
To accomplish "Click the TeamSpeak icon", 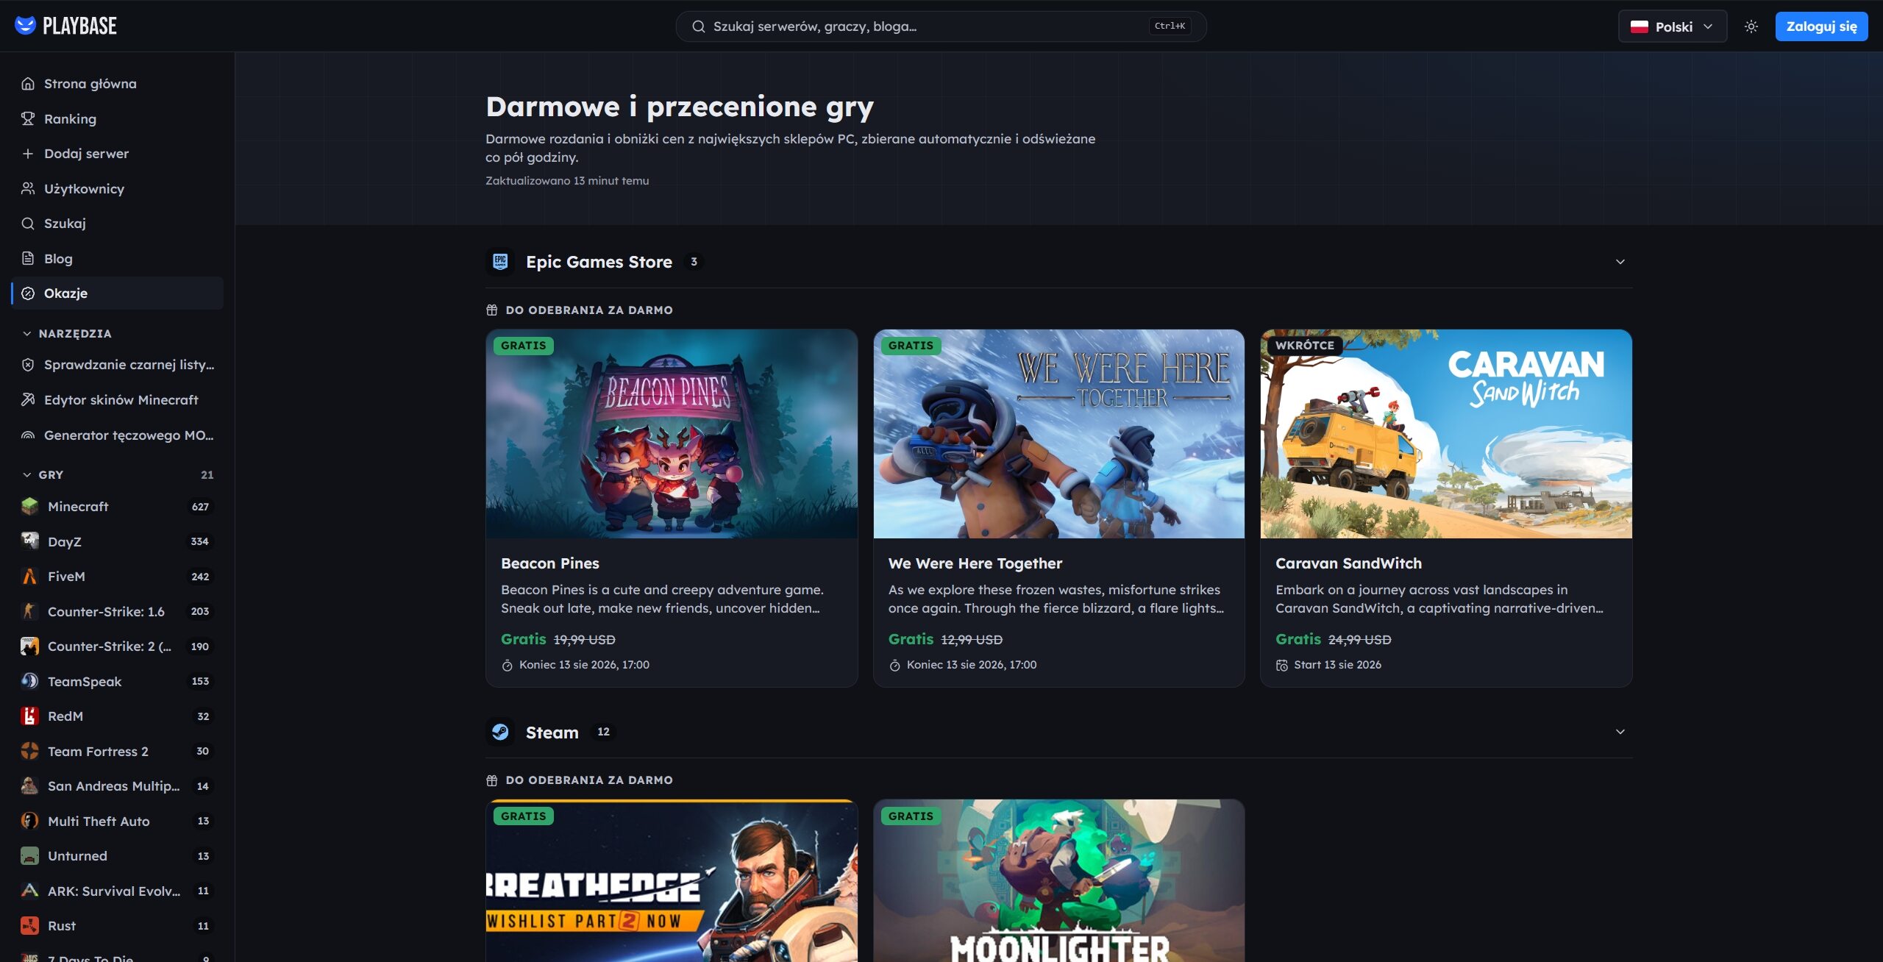I will 29,681.
